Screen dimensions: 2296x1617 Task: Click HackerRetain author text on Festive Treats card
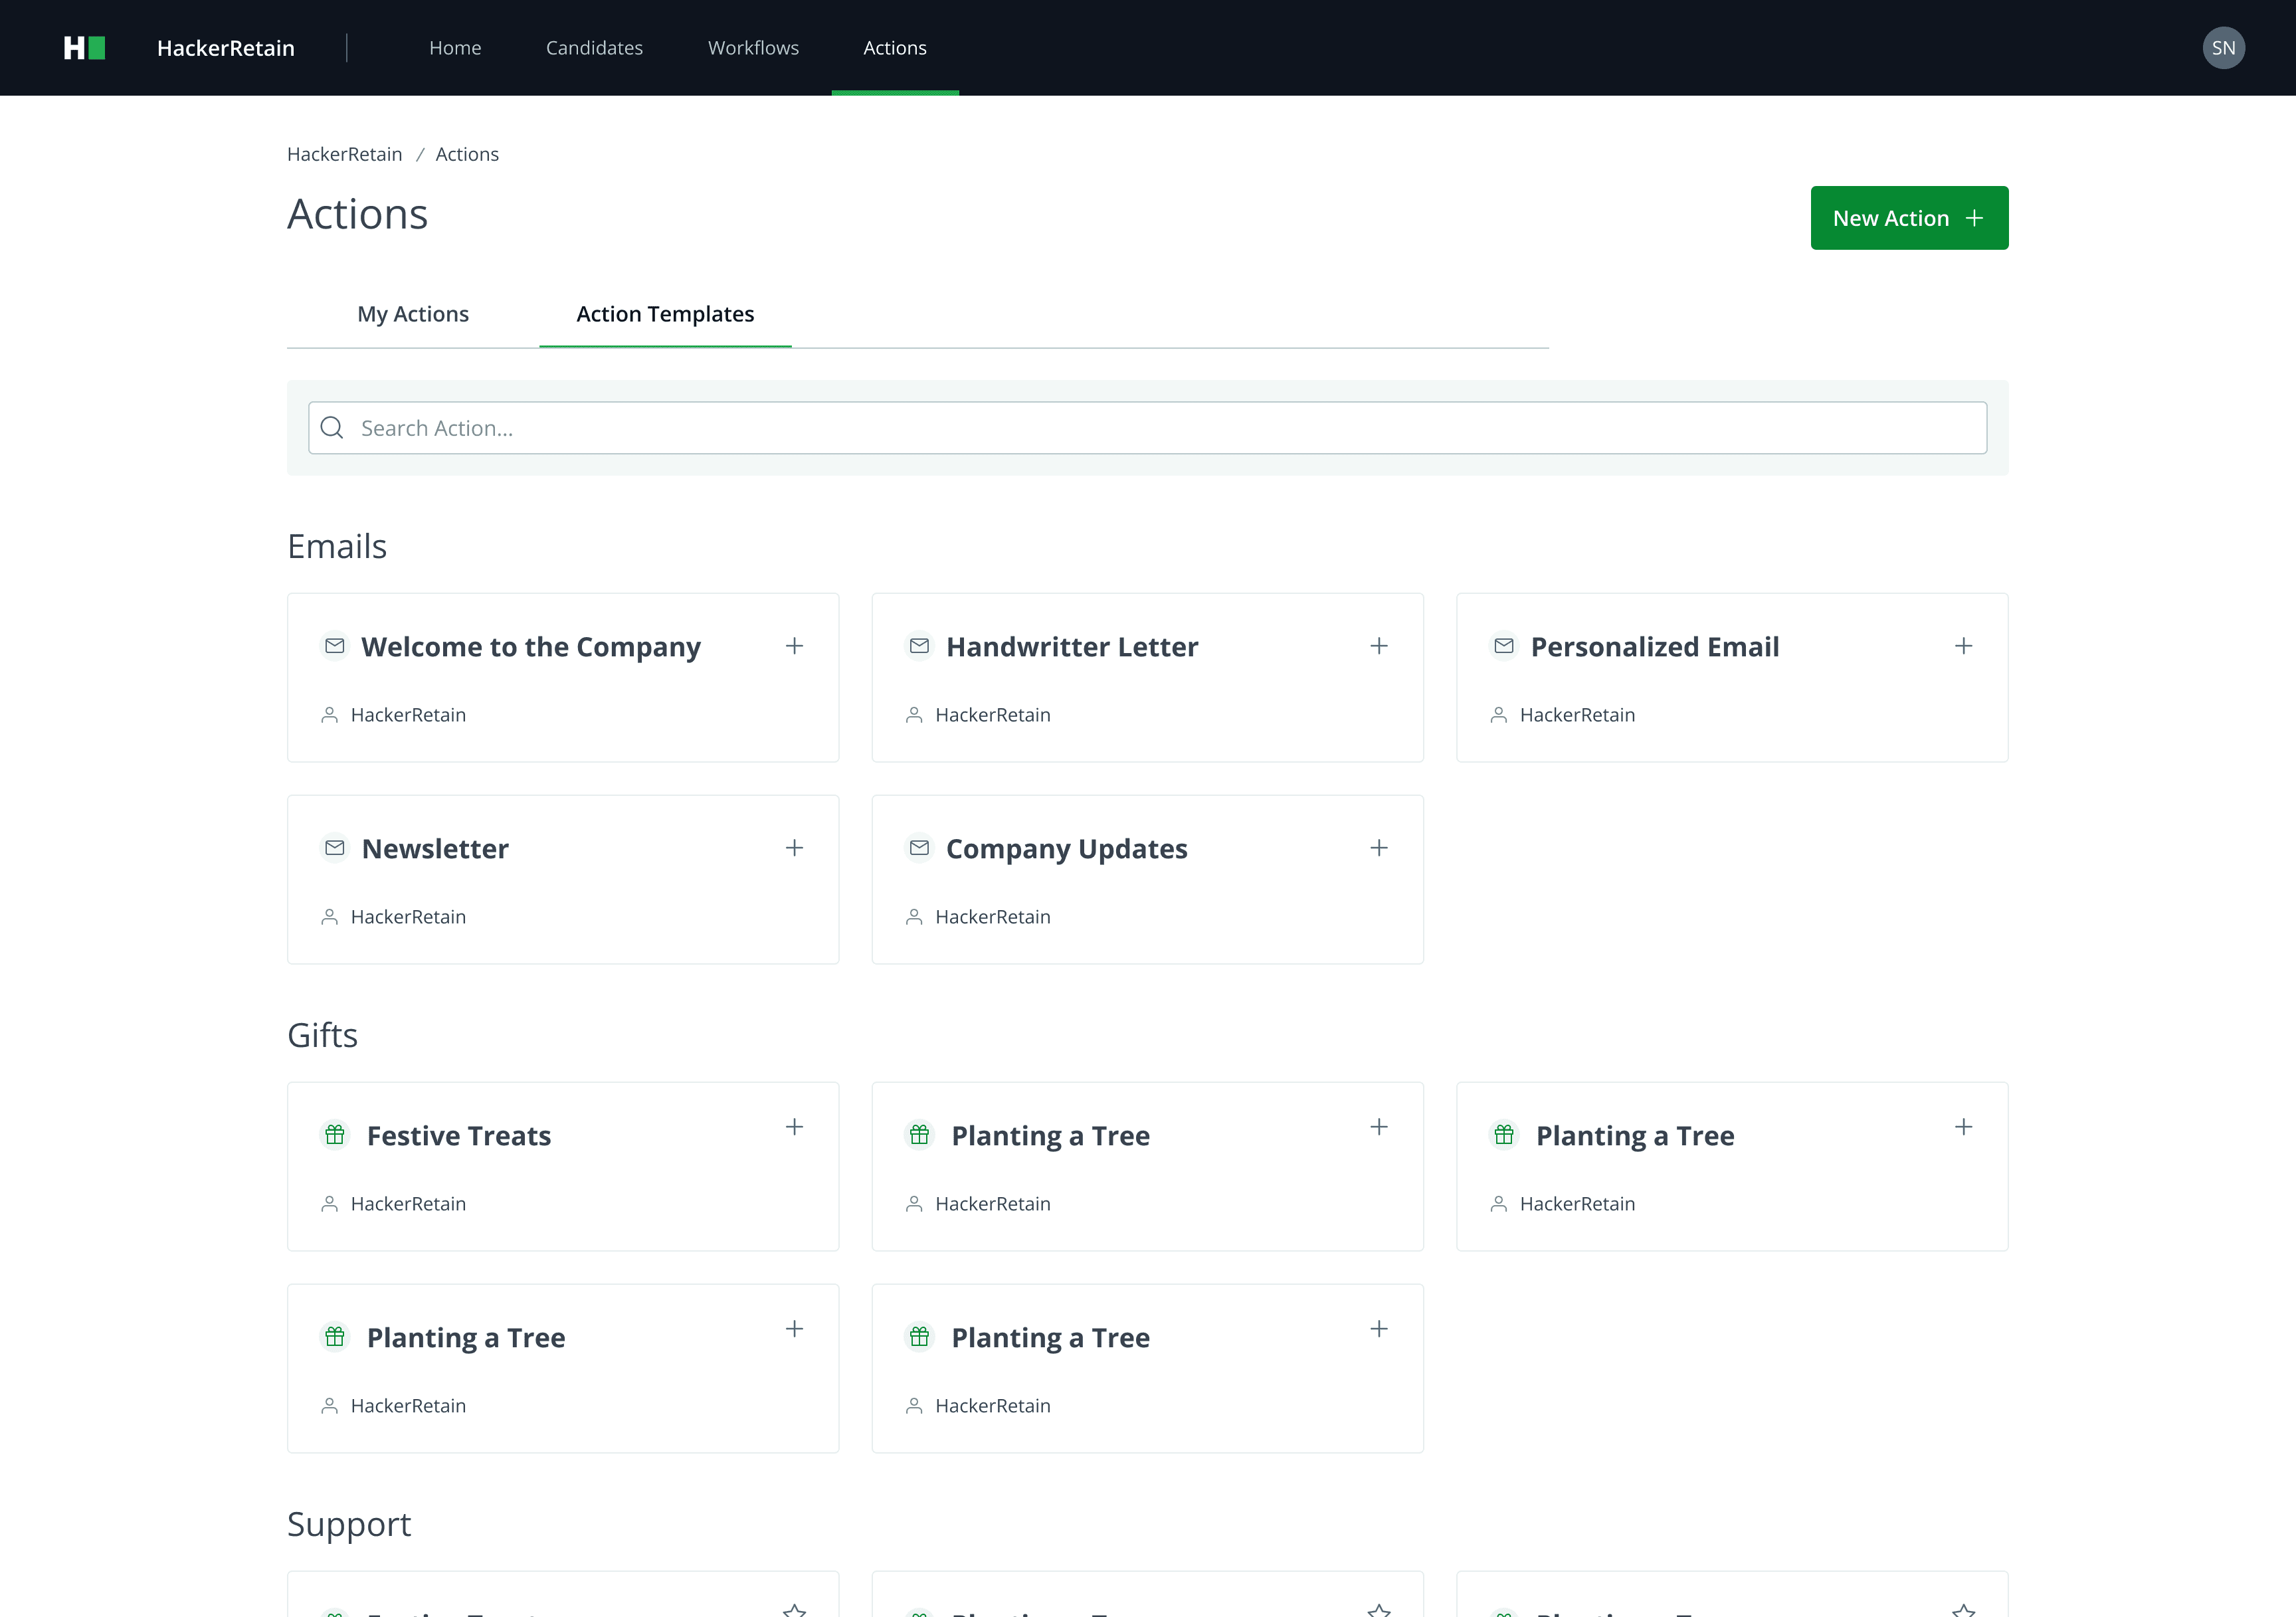coord(408,1204)
